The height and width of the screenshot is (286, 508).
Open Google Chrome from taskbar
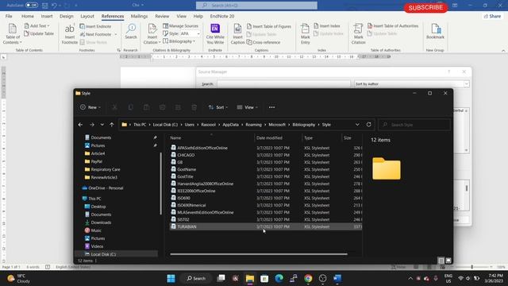tap(308, 278)
